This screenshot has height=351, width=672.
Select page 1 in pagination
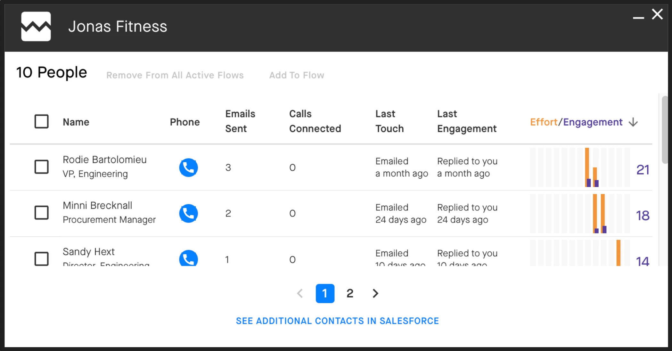[325, 293]
